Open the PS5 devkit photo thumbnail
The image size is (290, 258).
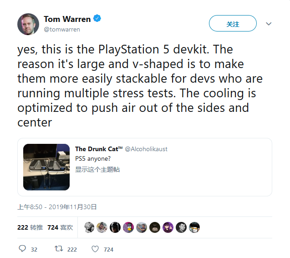tap(46, 167)
